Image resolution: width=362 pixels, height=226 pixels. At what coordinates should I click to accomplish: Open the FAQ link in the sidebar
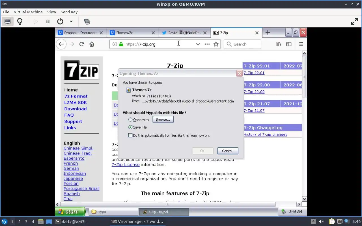(x=69, y=115)
